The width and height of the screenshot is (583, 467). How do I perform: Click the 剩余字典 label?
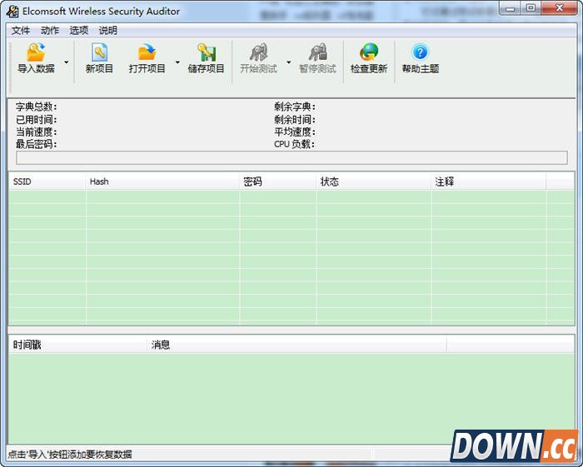click(295, 107)
